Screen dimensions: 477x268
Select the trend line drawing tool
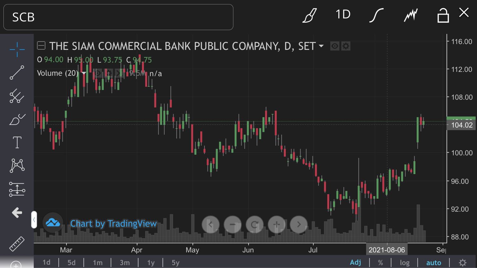pyautogui.click(x=17, y=73)
